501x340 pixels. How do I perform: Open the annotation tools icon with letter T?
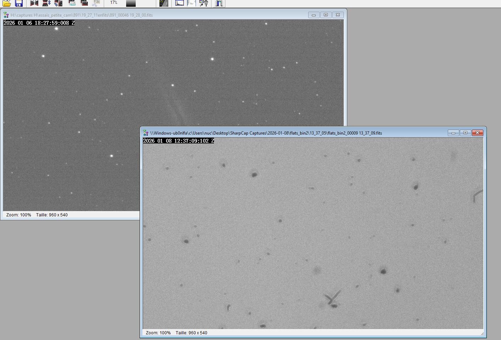pyautogui.click(x=204, y=3)
